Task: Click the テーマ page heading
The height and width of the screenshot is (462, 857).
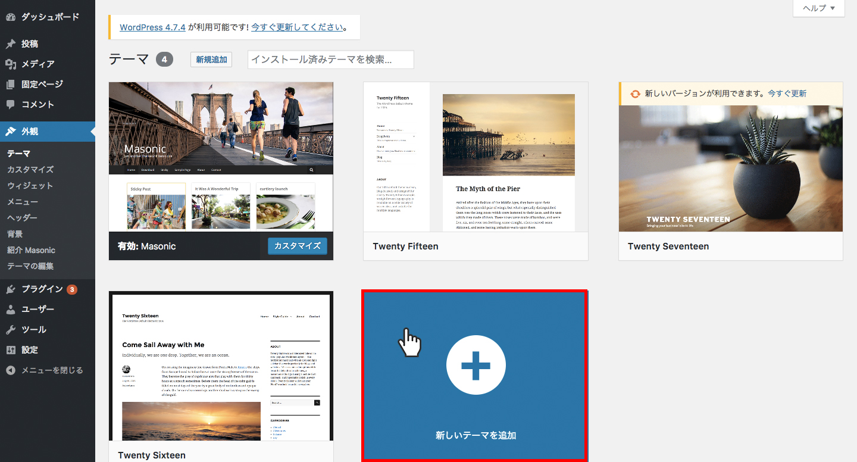Action: point(129,60)
